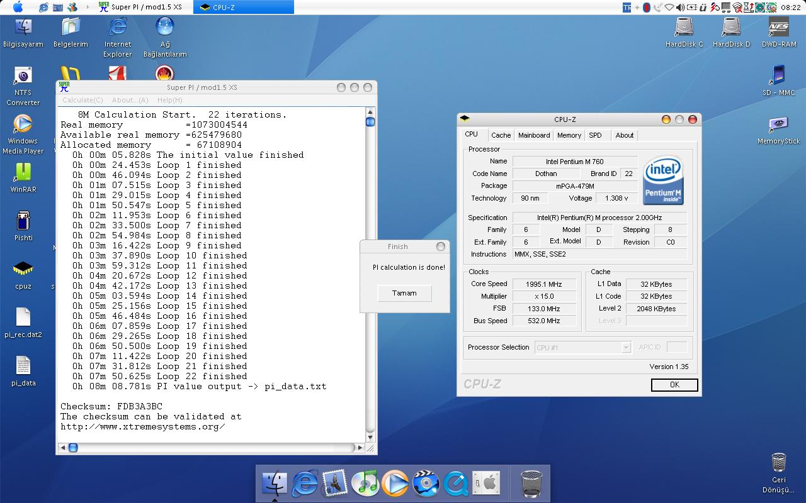The image size is (806, 503).
Task: Open SD - MMC card icon
Action: coord(778,80)
